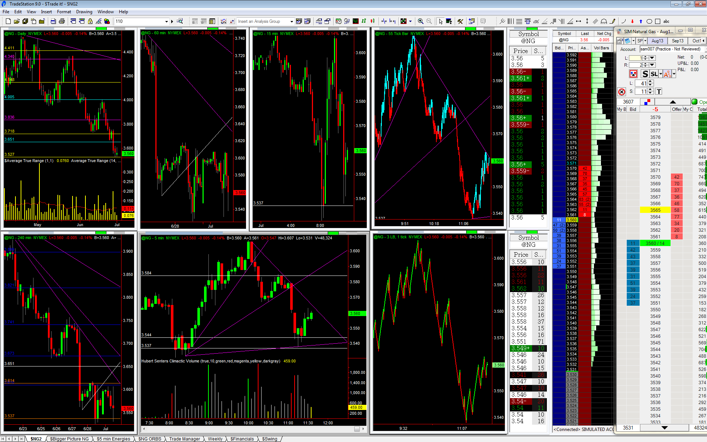Viewport: 707px width, 442px height.
Task: Select the Horizontal Line drawing tool
Action: (519, 21)
